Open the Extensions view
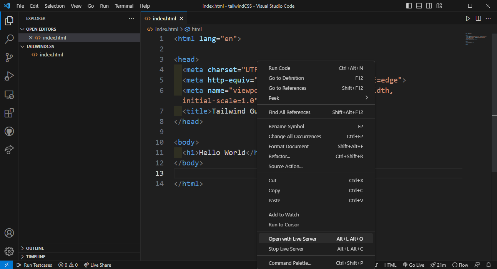This screenshot has height=269, width=497. 9,113
